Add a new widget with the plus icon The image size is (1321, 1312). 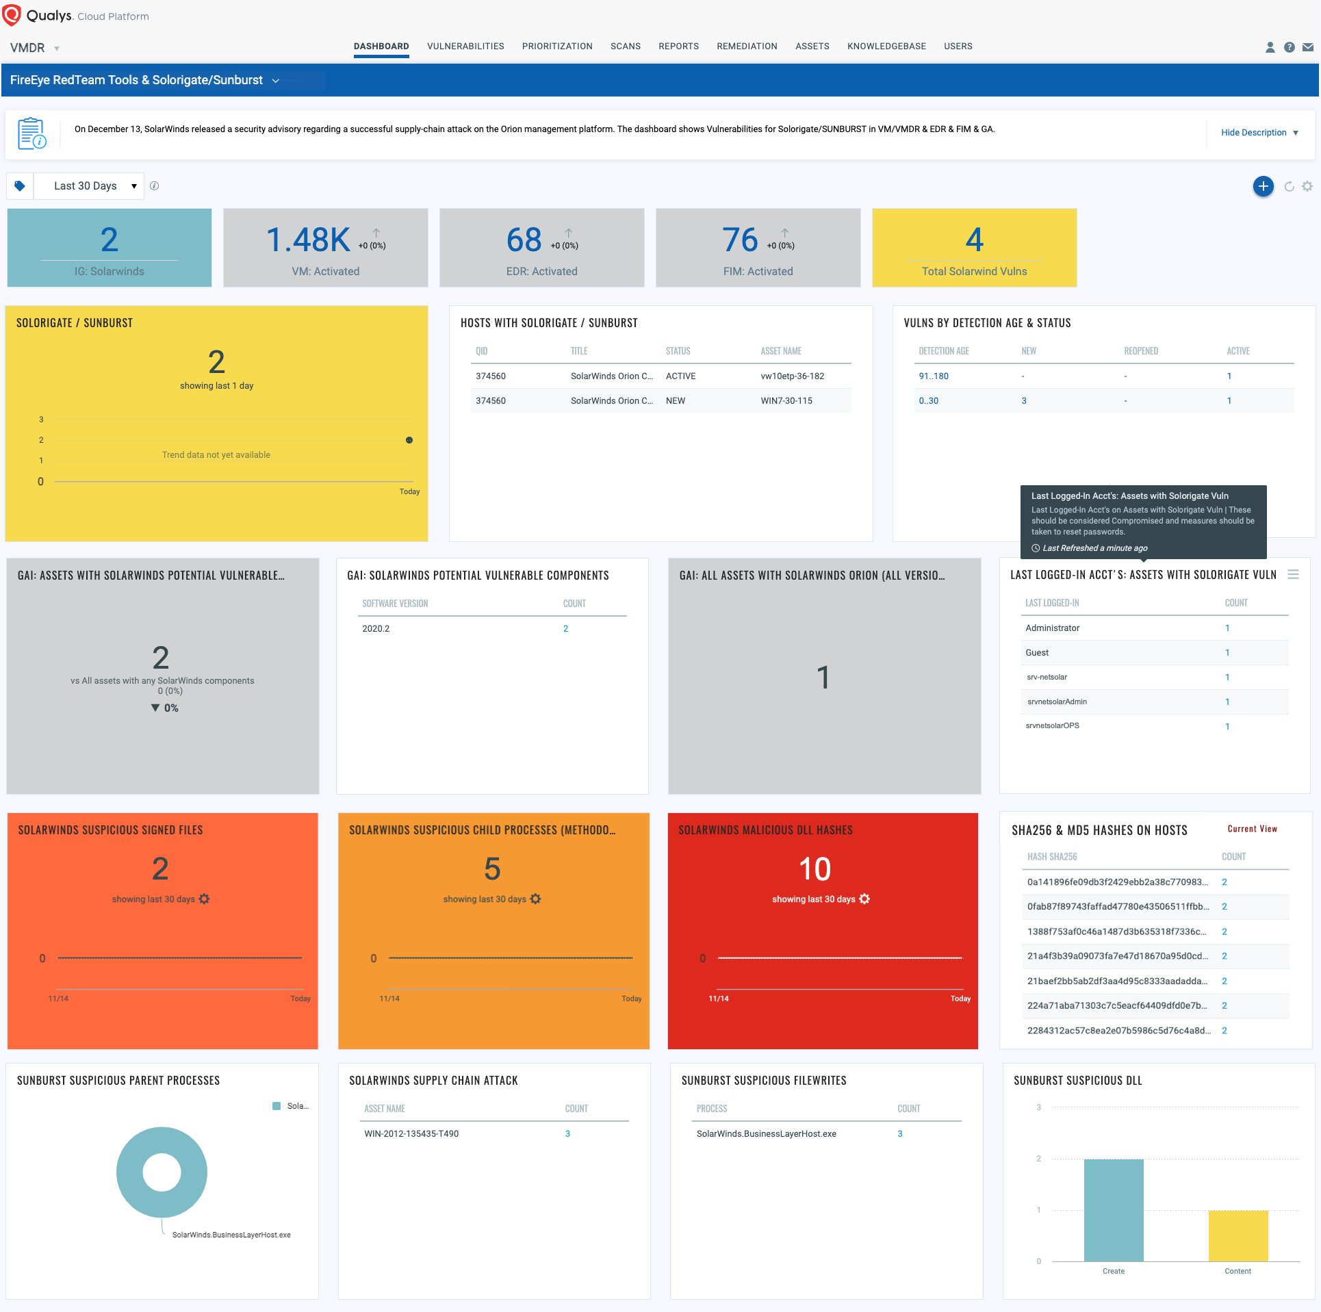pos(1263,186)
